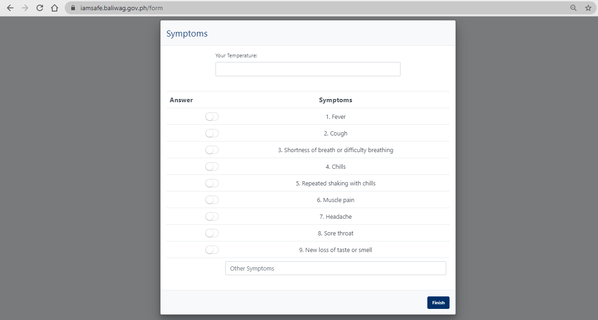This screenshot has width=598, height=320.
Task: Open the zoom magnifier in address bar
Action: pos(573,8)
